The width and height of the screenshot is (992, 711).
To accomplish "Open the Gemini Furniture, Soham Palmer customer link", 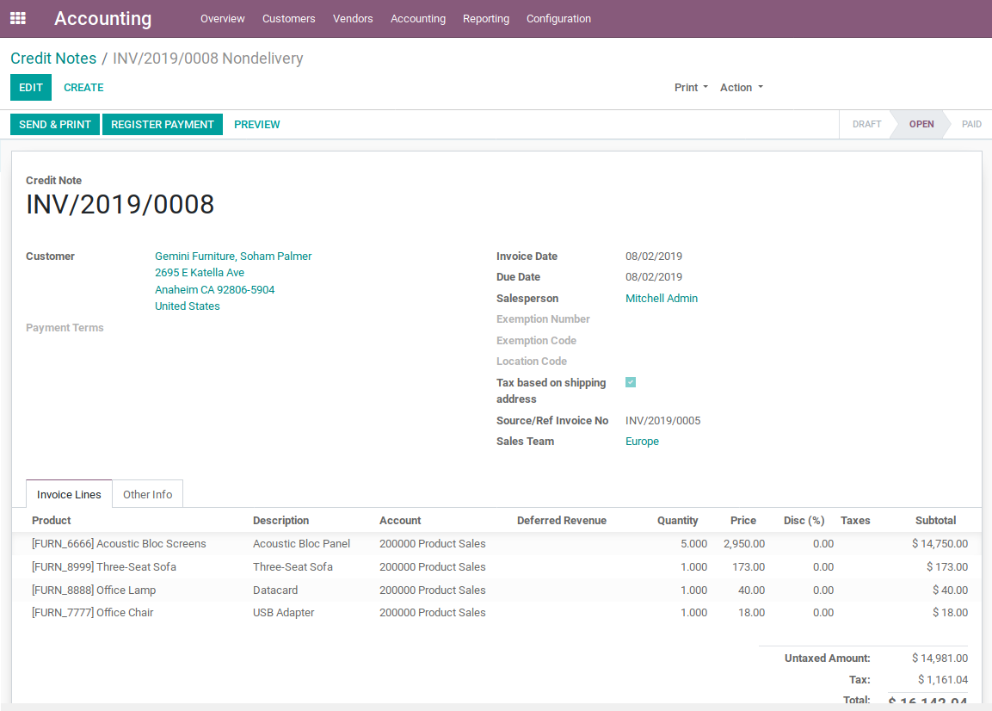I will tap(233, 257).
